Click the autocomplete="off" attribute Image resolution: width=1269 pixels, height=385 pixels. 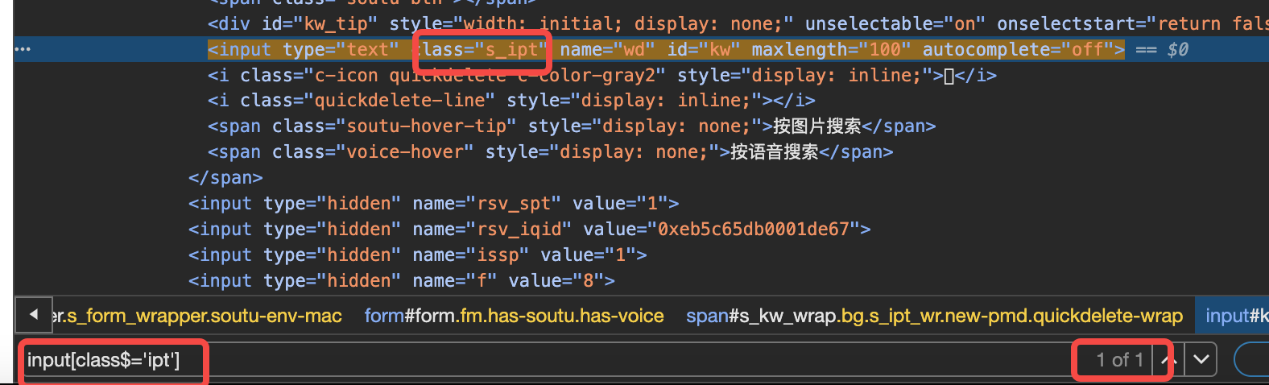1018,49
